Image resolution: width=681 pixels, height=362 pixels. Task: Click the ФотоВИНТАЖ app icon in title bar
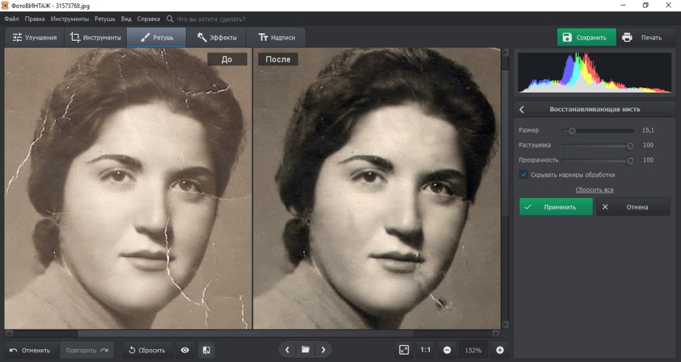[5, 5]
